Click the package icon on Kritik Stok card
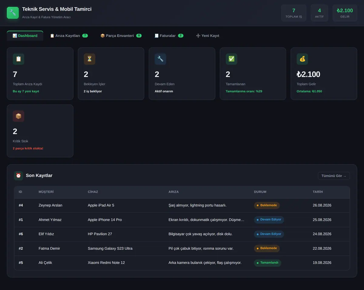Image resolution: width=364 pixels, height=290 pixels. [19, 116]
